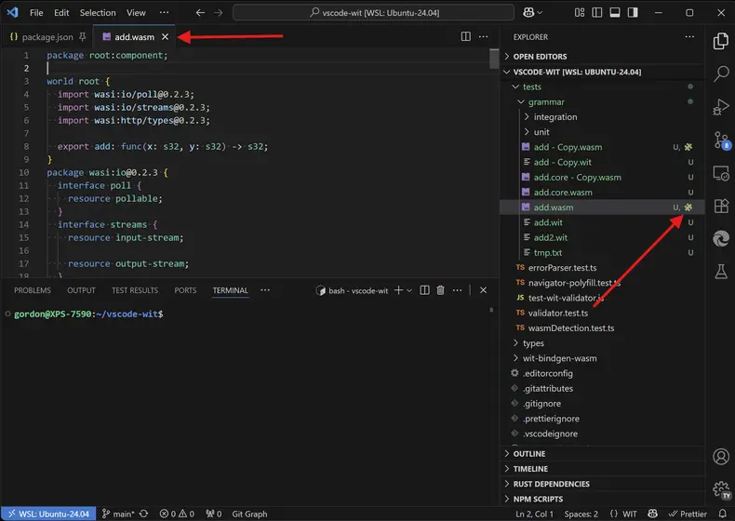Viewport: 735px width, 521px height.
Task: Open the Search view in activity bar
Action: (720, 73)
